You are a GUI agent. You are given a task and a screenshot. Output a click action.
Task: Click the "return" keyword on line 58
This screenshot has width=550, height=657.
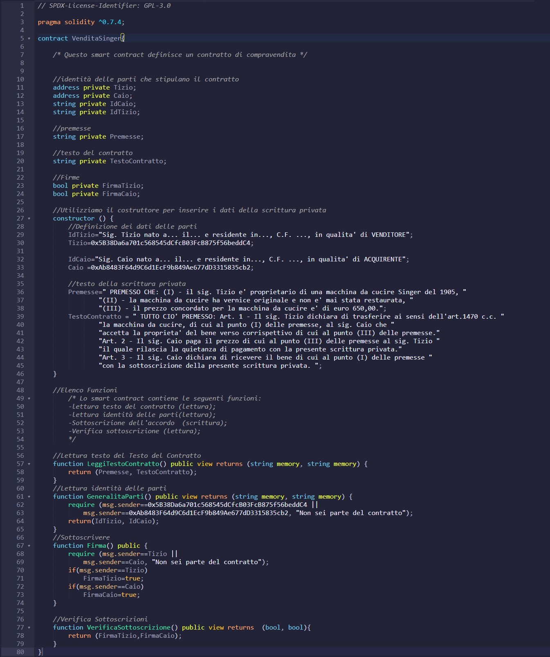(x=79, y=472)
